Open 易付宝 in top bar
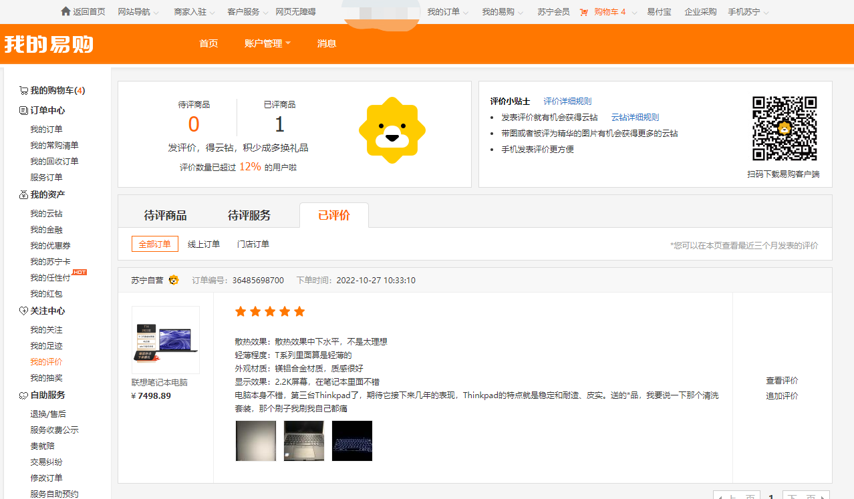The width and height of the screenshot is (854, 499). click(659, 12)
